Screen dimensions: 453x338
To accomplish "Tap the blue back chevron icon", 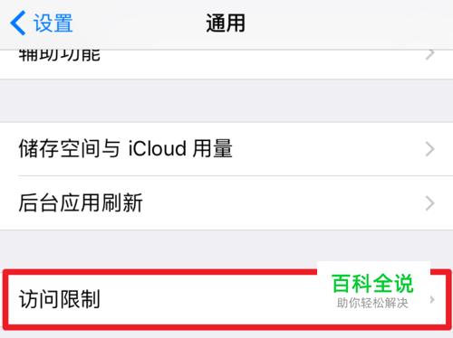I will (x=18, y=23).
